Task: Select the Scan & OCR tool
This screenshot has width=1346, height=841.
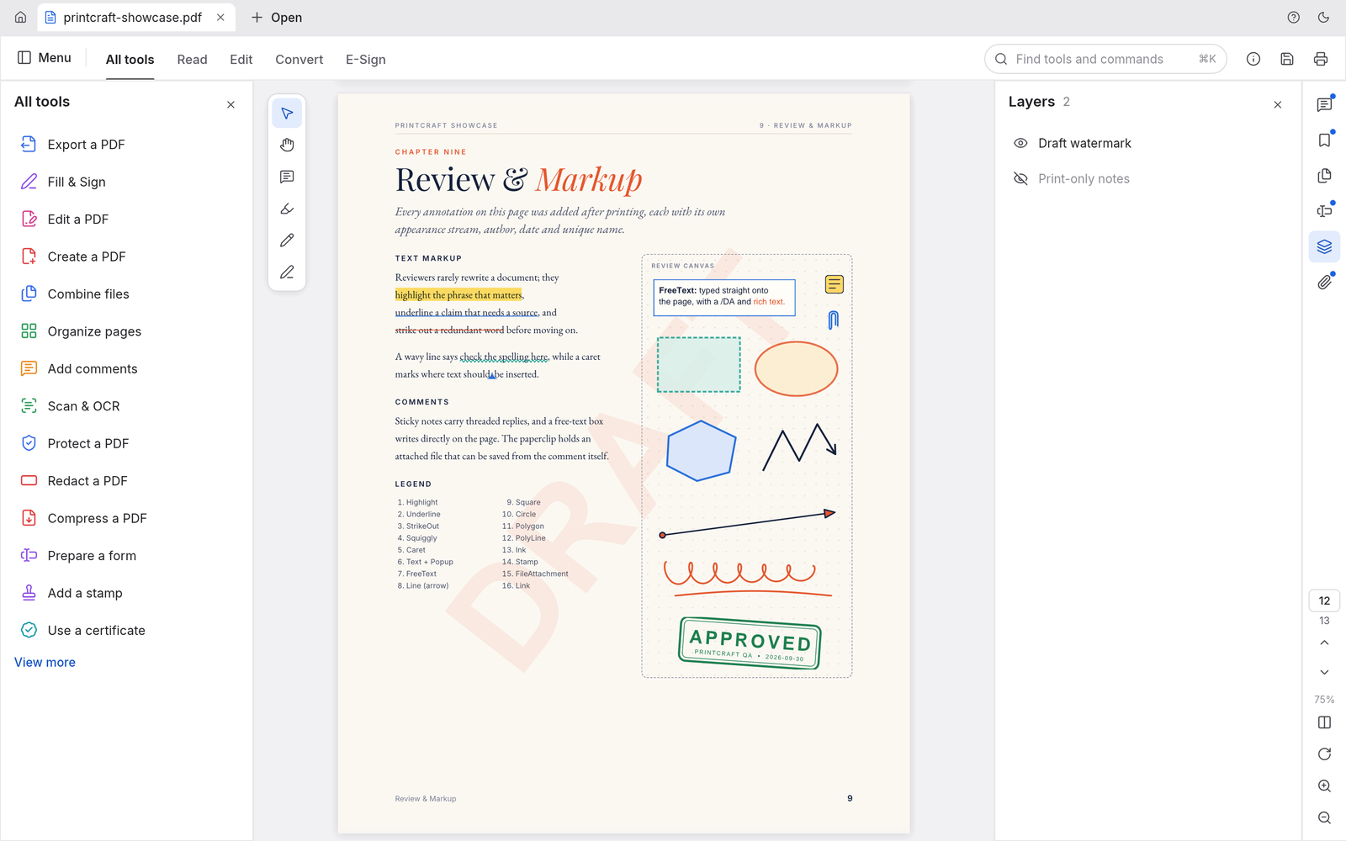Action: pyautogui.click(x=126, y=406)
